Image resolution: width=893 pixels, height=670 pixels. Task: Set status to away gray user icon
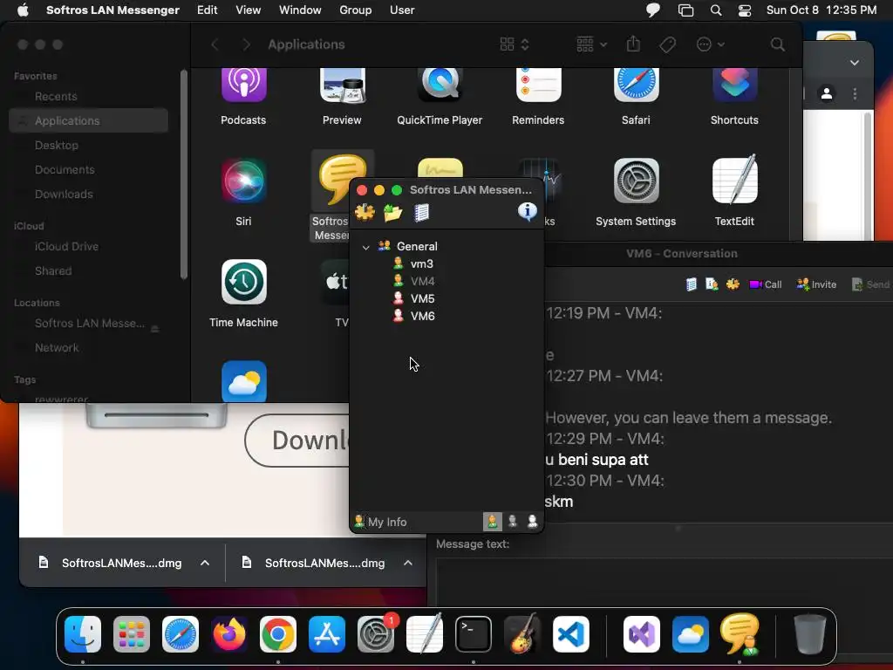point(513,522)
